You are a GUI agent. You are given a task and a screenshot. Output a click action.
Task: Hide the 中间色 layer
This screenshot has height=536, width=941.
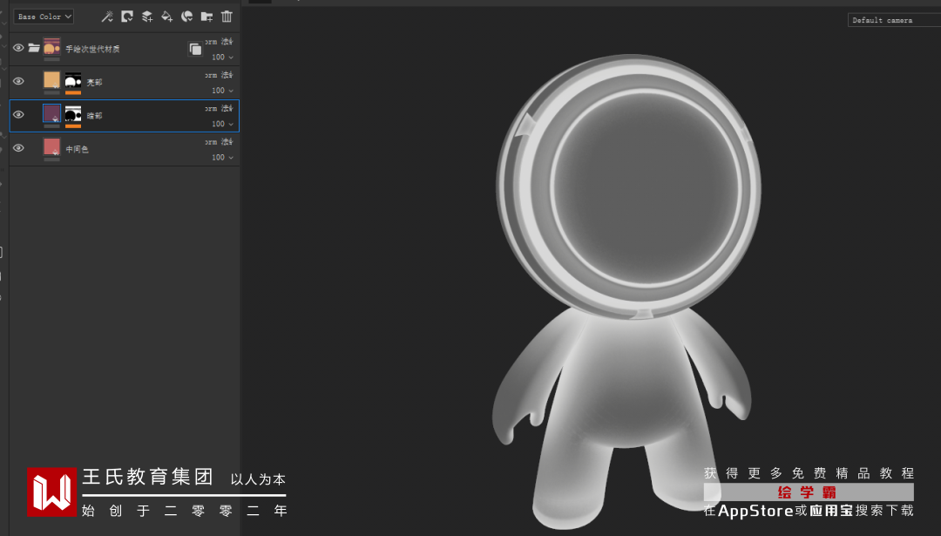(18, 147)
